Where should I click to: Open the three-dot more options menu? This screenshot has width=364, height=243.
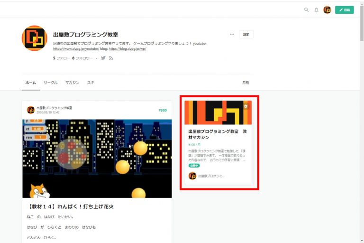(232, 35)
